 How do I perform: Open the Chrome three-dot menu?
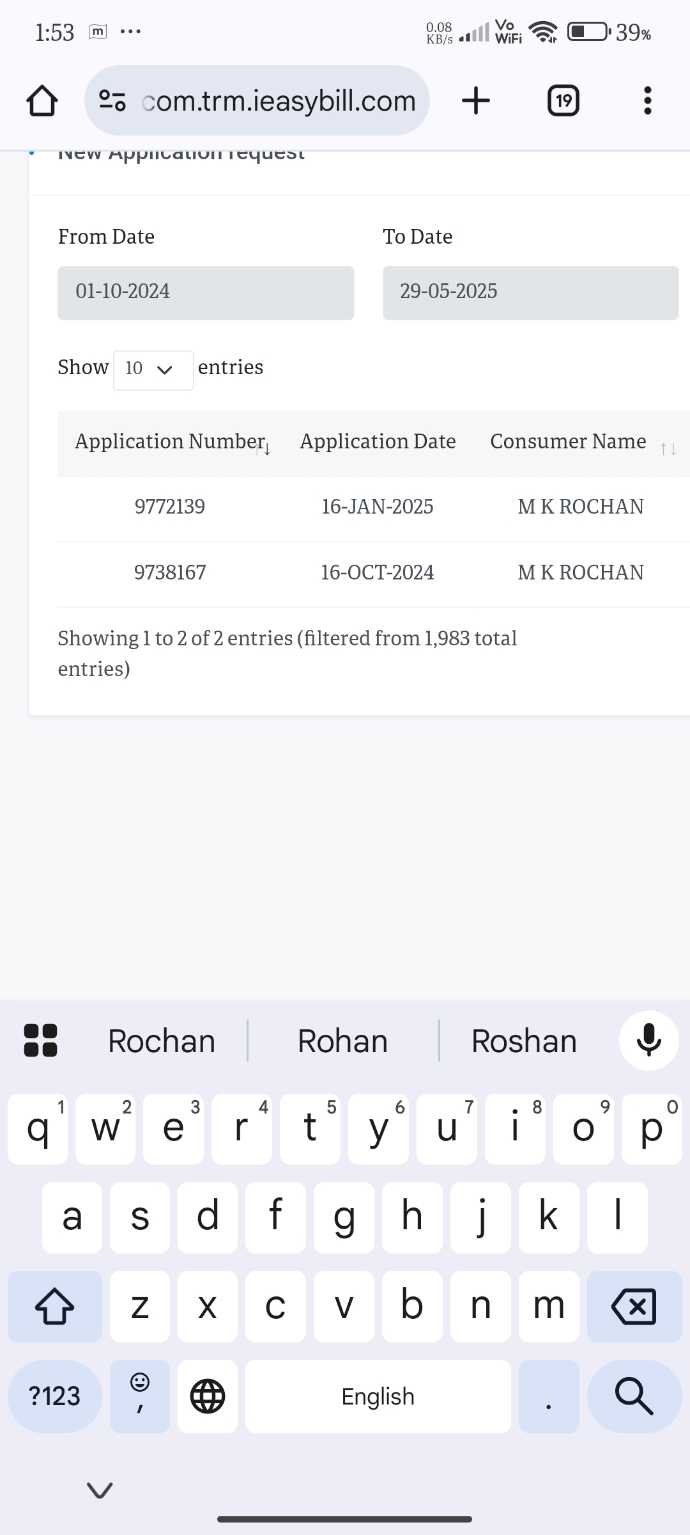click(647, 101)
